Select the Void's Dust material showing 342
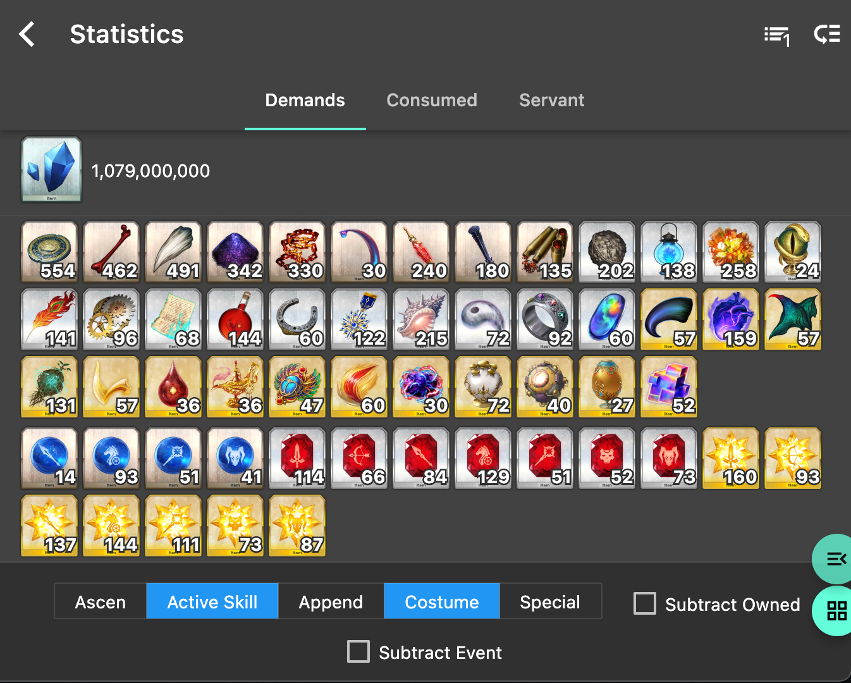Image resolution: width=851 pixels, height=683 pixels. pos(235,252)
